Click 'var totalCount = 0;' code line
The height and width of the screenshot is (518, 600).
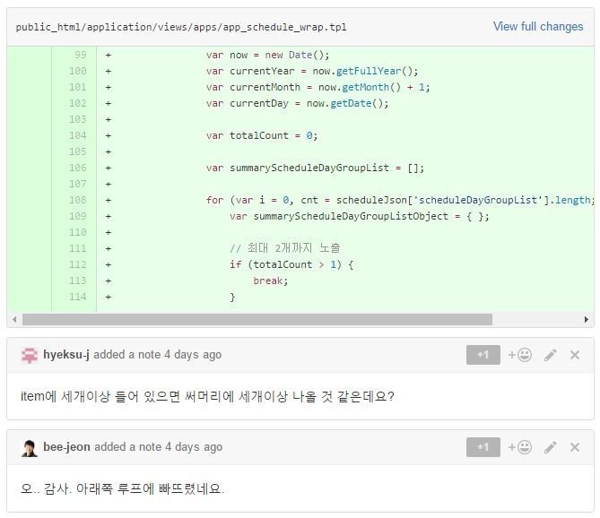point(262,135)
